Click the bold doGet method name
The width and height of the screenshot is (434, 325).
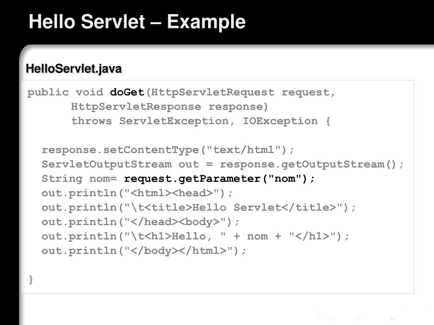pyautogui.click(x=127, y=92)
